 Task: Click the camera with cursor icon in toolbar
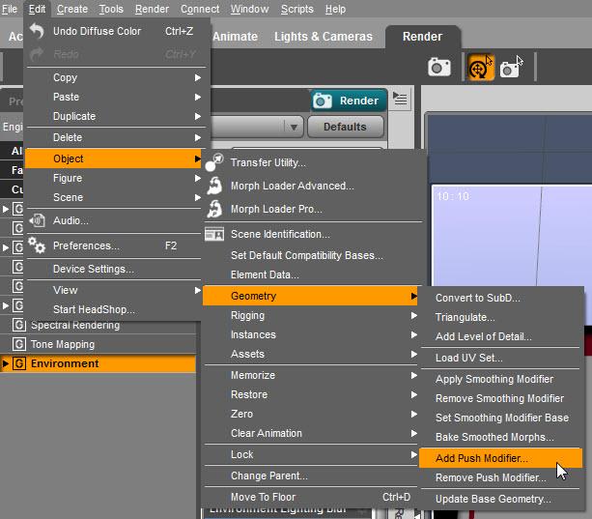(x=512, y=68)
